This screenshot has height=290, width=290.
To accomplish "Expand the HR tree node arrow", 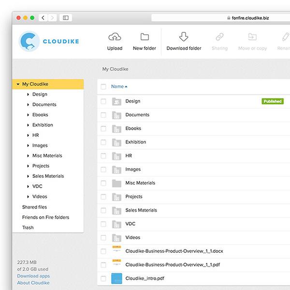I will 28,135.
